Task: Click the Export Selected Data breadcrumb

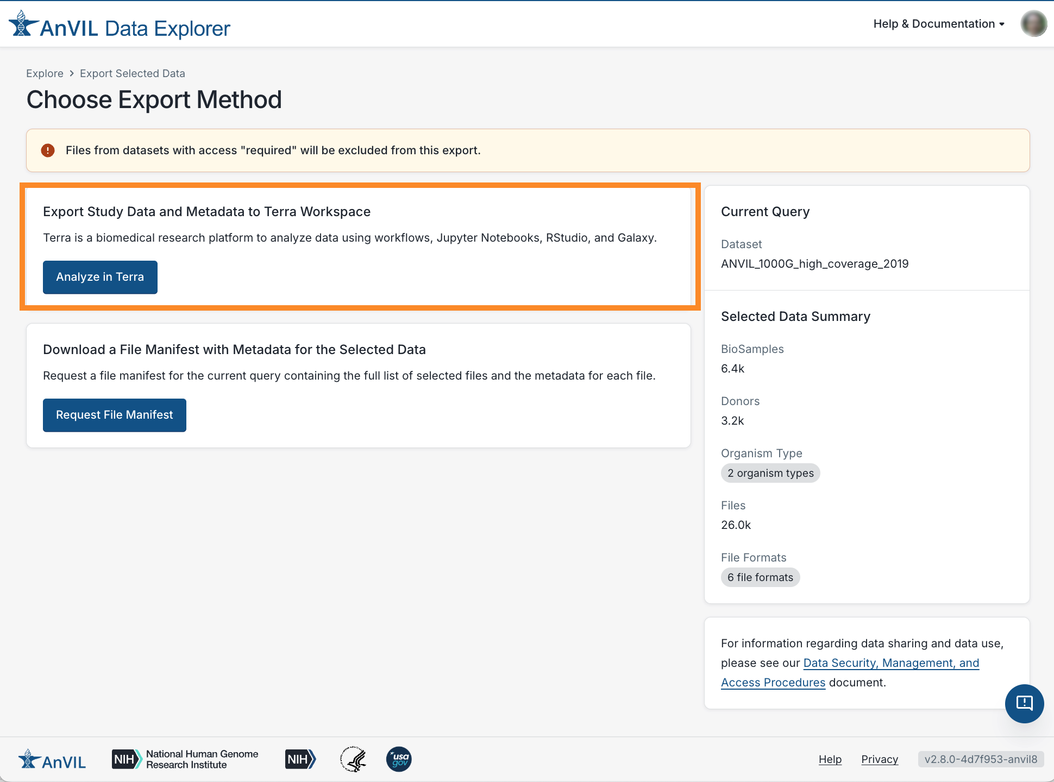Action: point(132,73)
